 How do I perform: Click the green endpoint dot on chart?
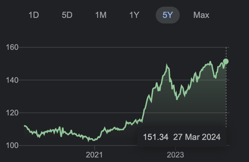point(226,61)
